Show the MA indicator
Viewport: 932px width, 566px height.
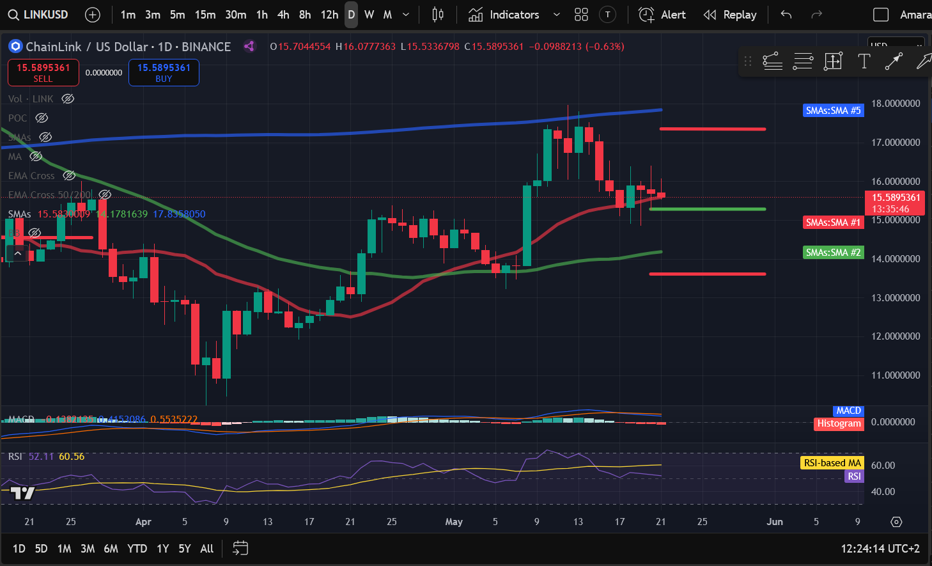[36, 156]
